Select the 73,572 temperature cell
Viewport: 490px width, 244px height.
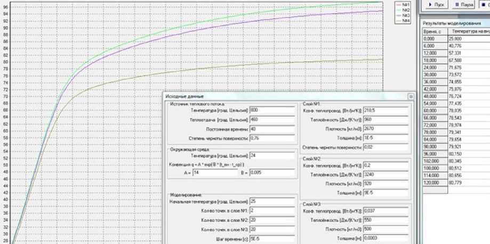pyautogui.click(x=469, y=75)
